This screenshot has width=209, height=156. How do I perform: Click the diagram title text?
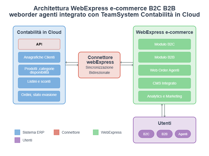[104, 11]
